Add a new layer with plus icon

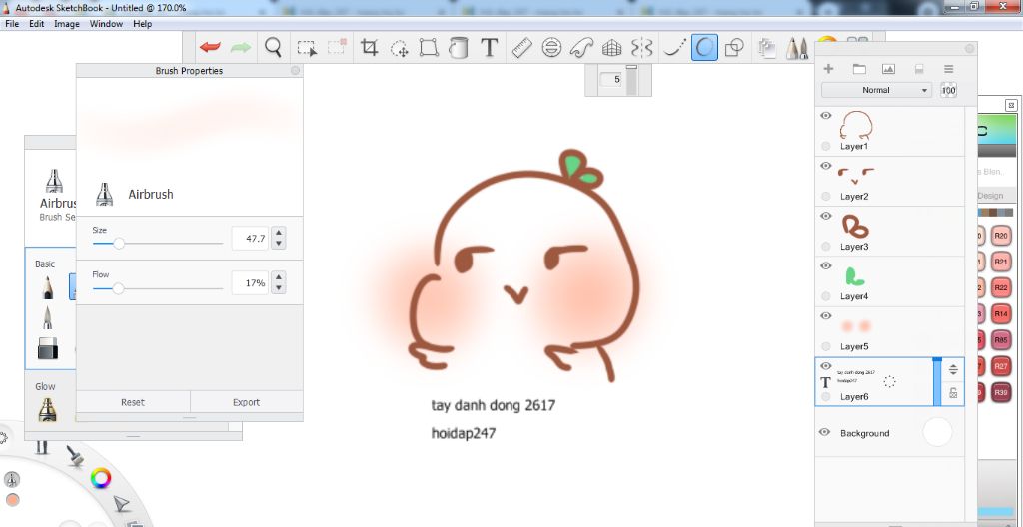(x=828, y=69)
